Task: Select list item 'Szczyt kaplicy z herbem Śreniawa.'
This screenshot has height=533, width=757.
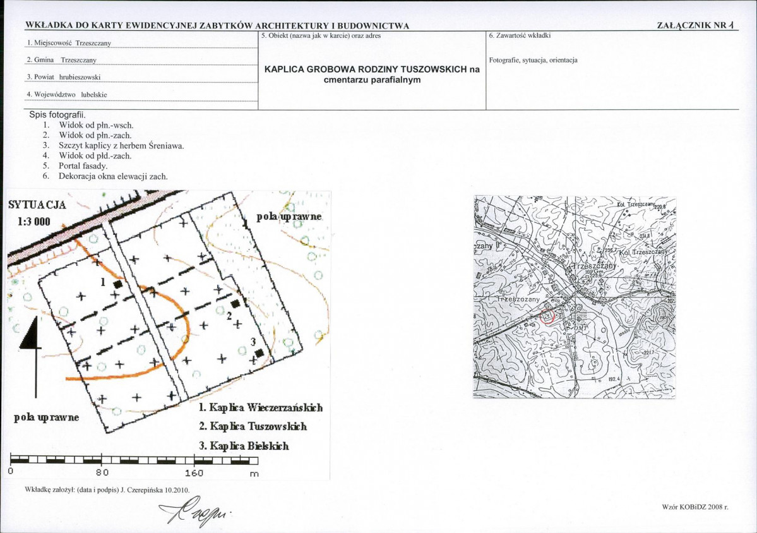Action: (x=122, y=146)
